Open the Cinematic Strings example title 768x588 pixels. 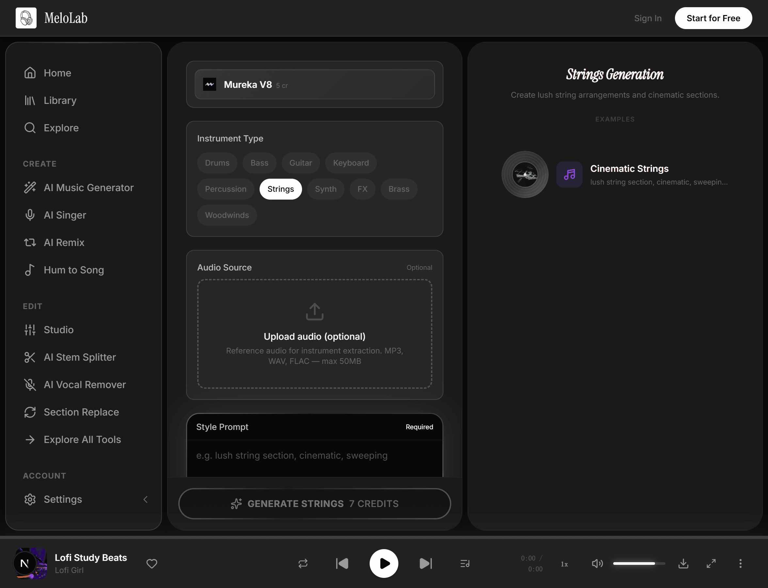point(629,169)
